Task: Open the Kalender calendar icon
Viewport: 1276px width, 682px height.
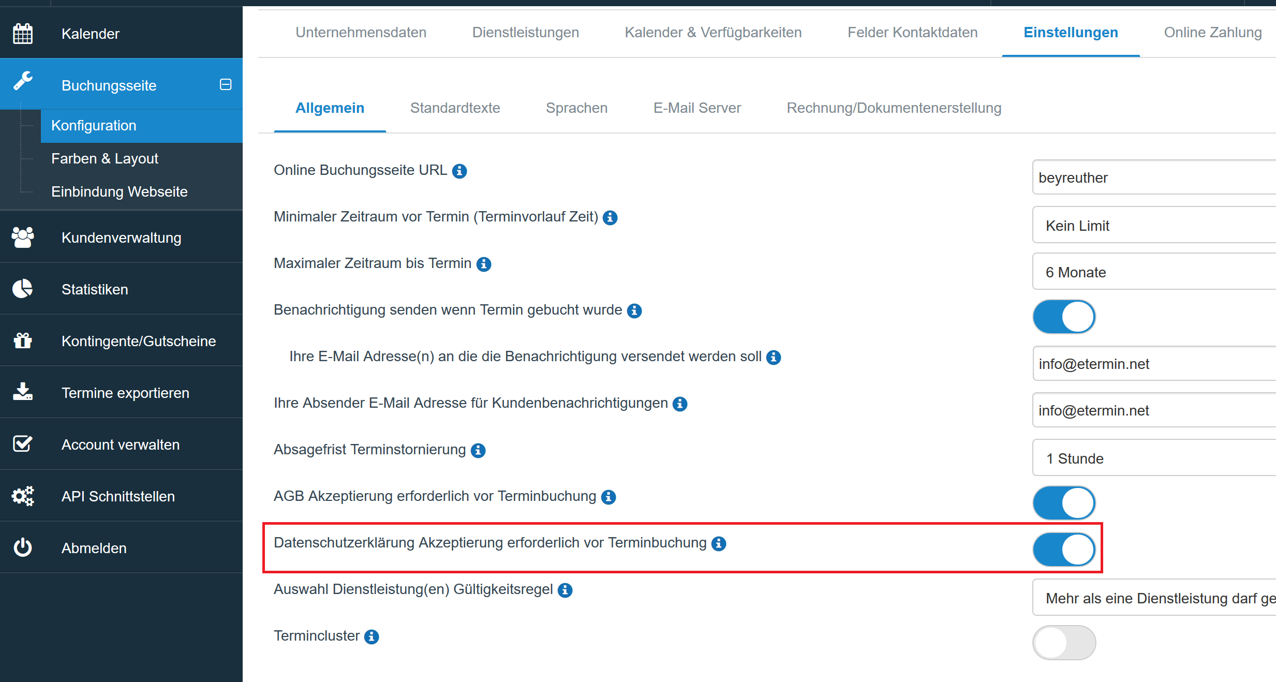Action: 23,34
